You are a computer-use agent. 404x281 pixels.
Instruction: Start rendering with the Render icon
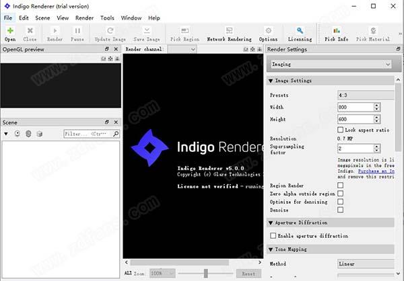click(55, 34)
